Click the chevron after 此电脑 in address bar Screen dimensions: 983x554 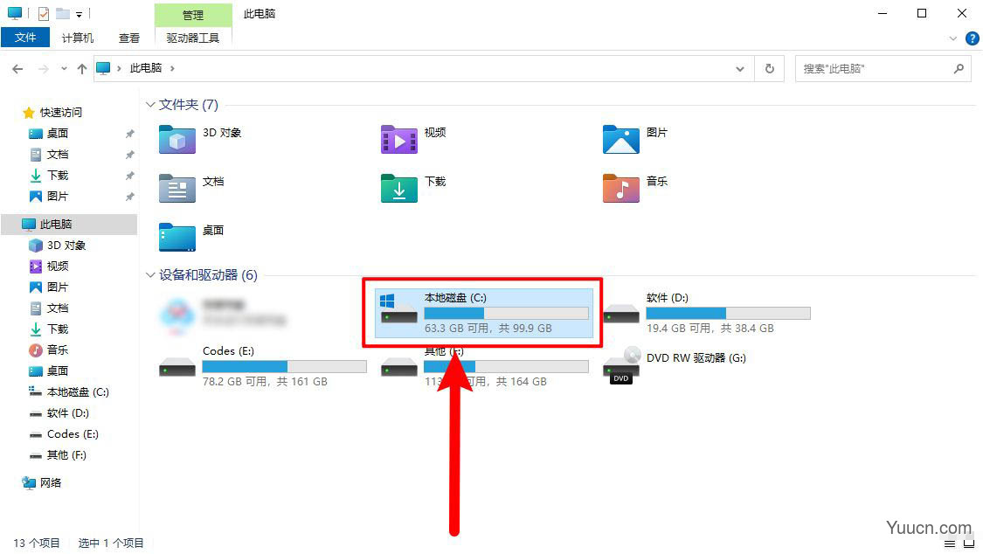click(172, 68)
